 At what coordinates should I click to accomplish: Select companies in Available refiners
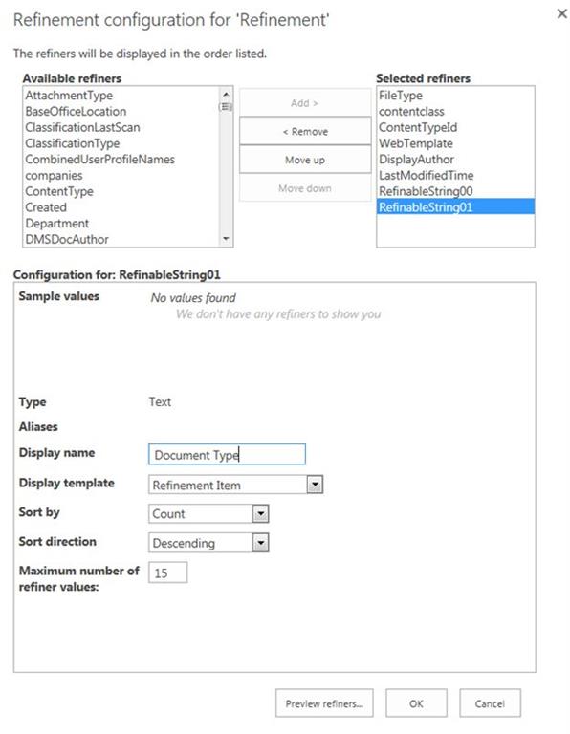pyautogui.click(x=121, y=176)
